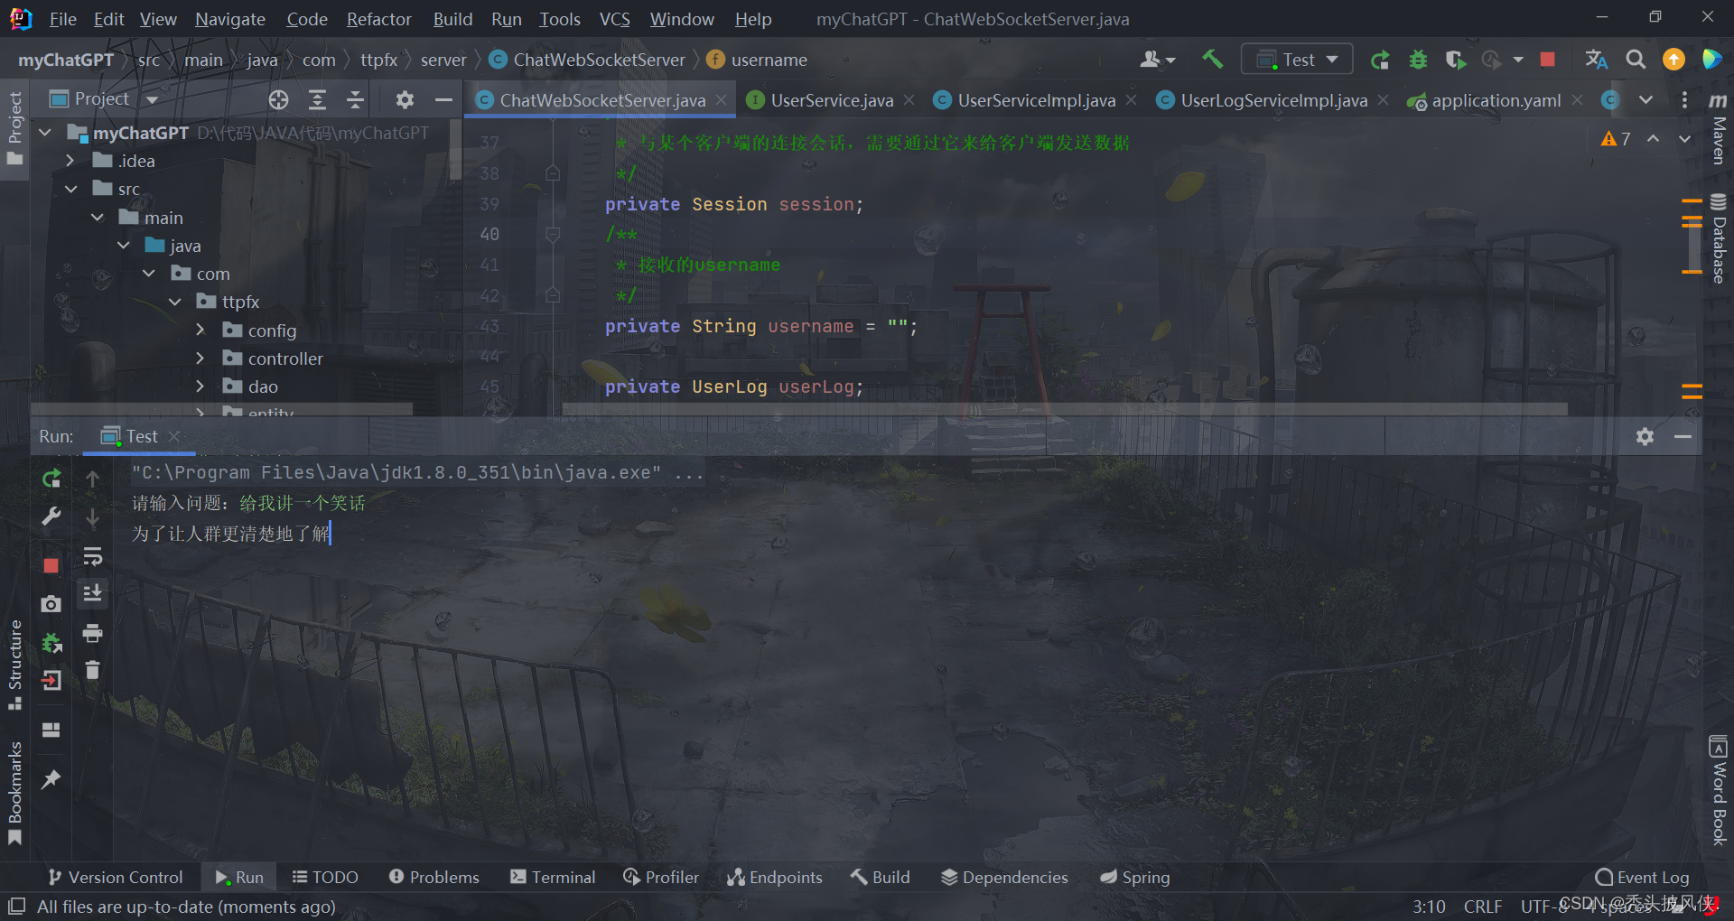
Task: Close the ChatWebSocketServer.java tab
Action: coord(721,100)
